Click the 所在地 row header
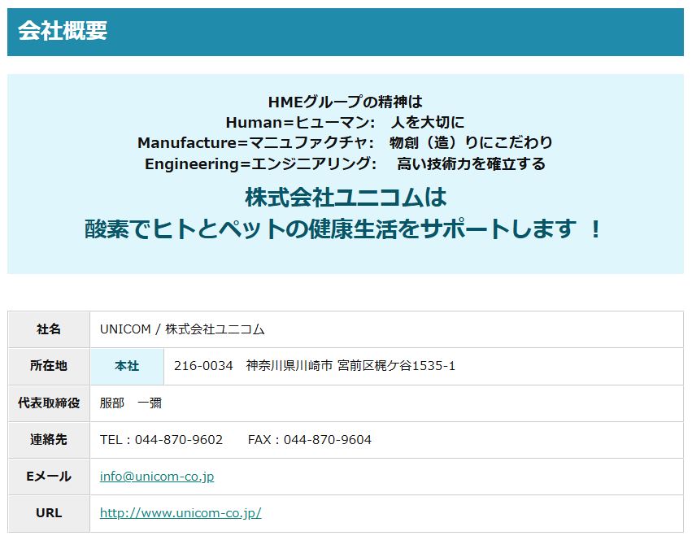 49,366
